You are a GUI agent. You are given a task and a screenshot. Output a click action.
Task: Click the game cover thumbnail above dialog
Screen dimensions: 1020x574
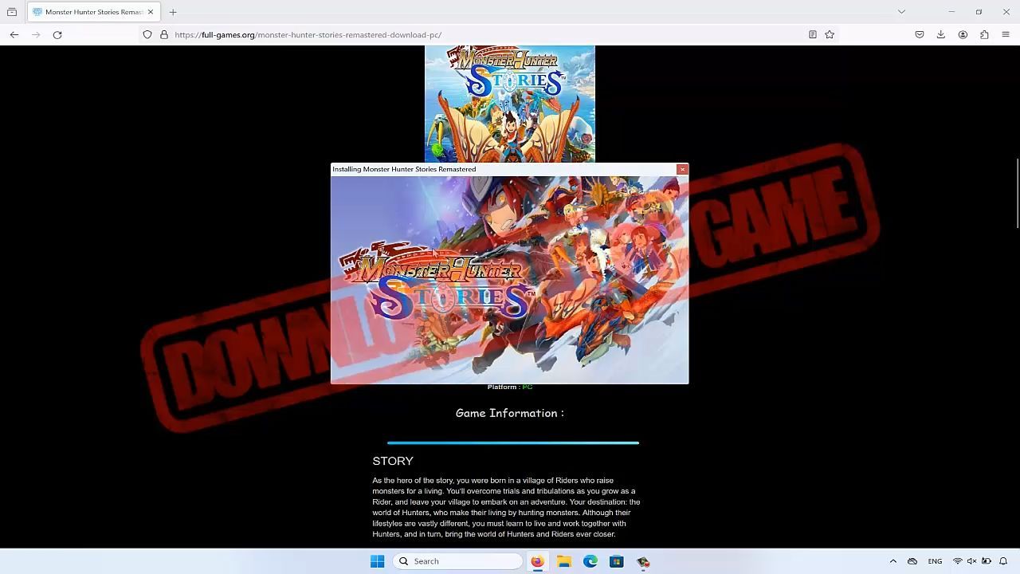click(x=510, y=104)
